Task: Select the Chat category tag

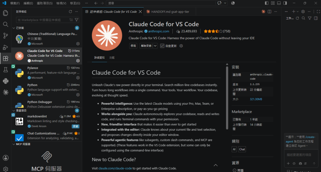Action: click(x=242, y=149)
